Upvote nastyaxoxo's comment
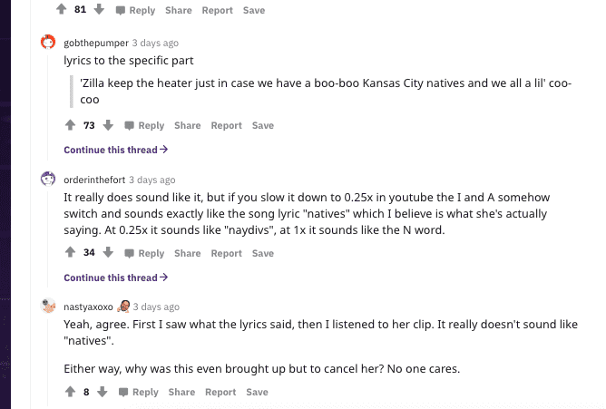The width and height of the screenshot is (606, 409). pos(71,392)
